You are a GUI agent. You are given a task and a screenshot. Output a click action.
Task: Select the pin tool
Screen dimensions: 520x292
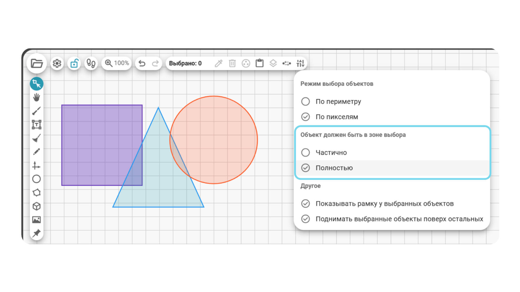click(37, 233)
